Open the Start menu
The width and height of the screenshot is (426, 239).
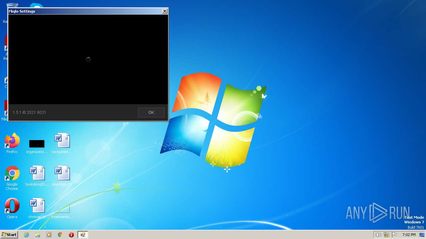[x=9, y=234]
